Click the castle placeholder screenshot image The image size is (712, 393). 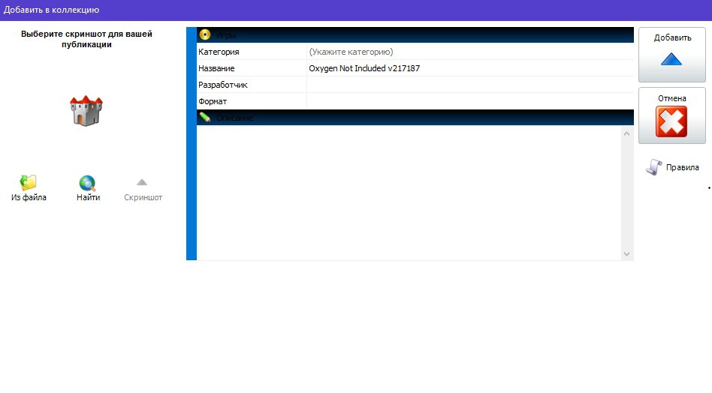tap(86, 110)
